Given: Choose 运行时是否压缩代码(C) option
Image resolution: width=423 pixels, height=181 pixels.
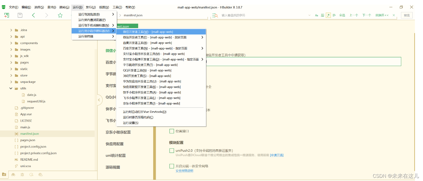Looking at the screenshot, I should coord(161,117).
